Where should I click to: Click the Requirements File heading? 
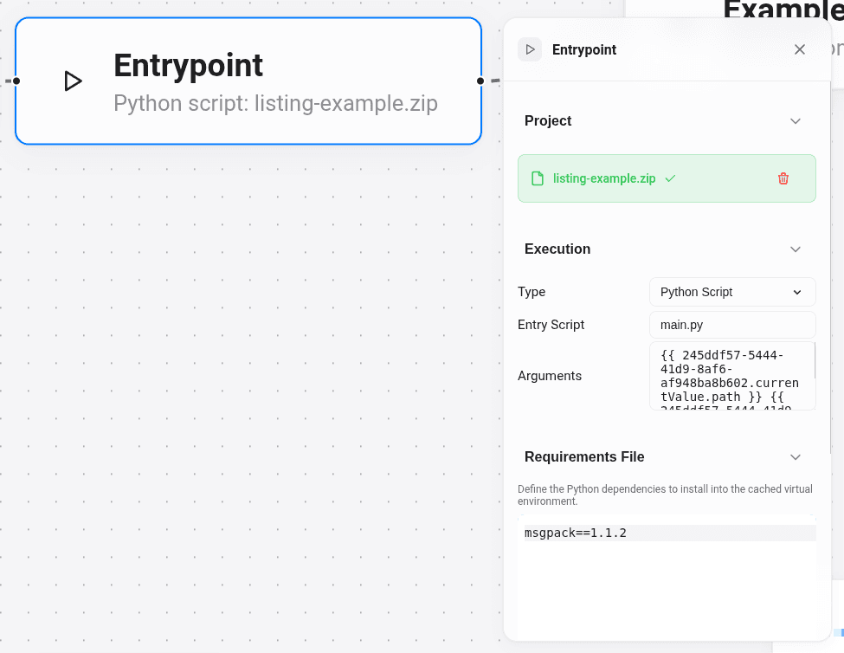point(584,456)
